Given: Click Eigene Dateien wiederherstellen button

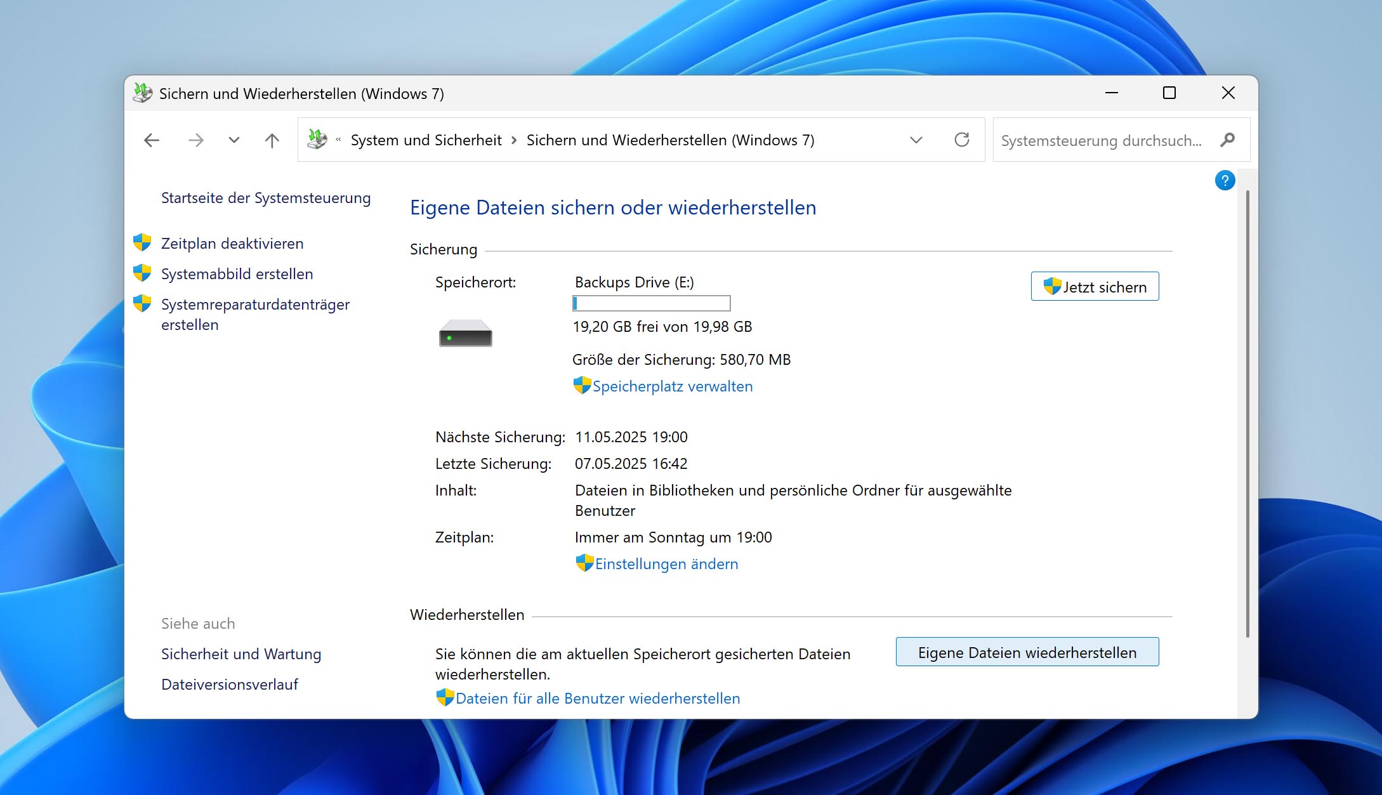Looking at the screenshot, I should coord(1027,652).
